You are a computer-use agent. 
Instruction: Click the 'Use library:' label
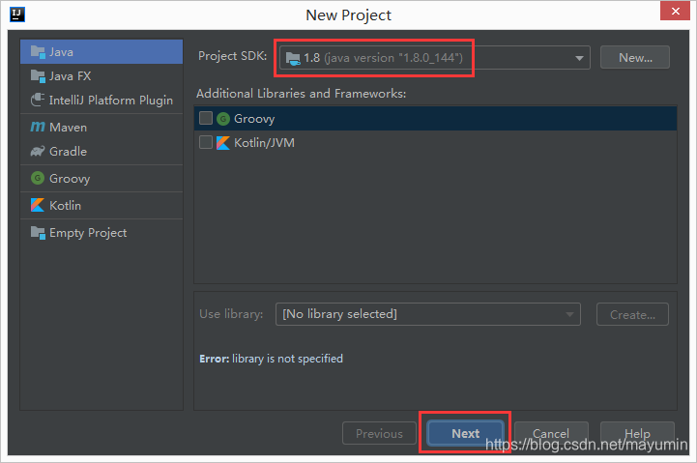pos(231,314)
